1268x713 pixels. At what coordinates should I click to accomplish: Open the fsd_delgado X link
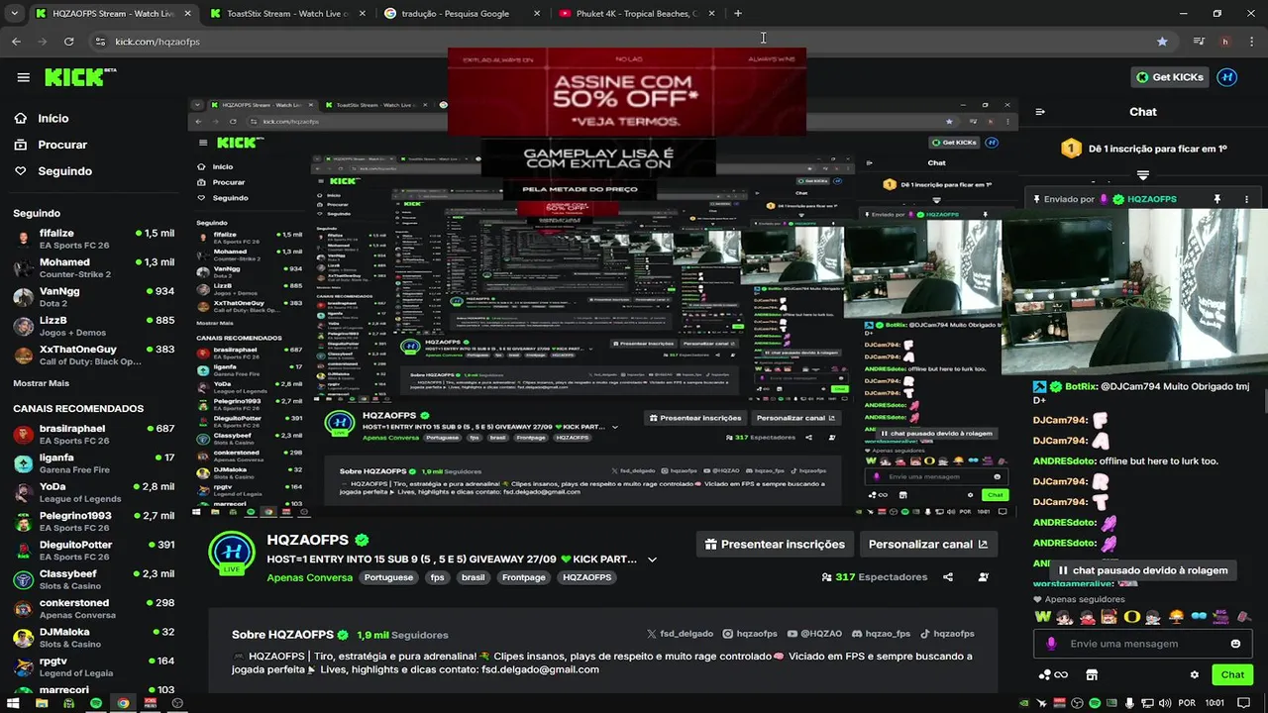680,634
